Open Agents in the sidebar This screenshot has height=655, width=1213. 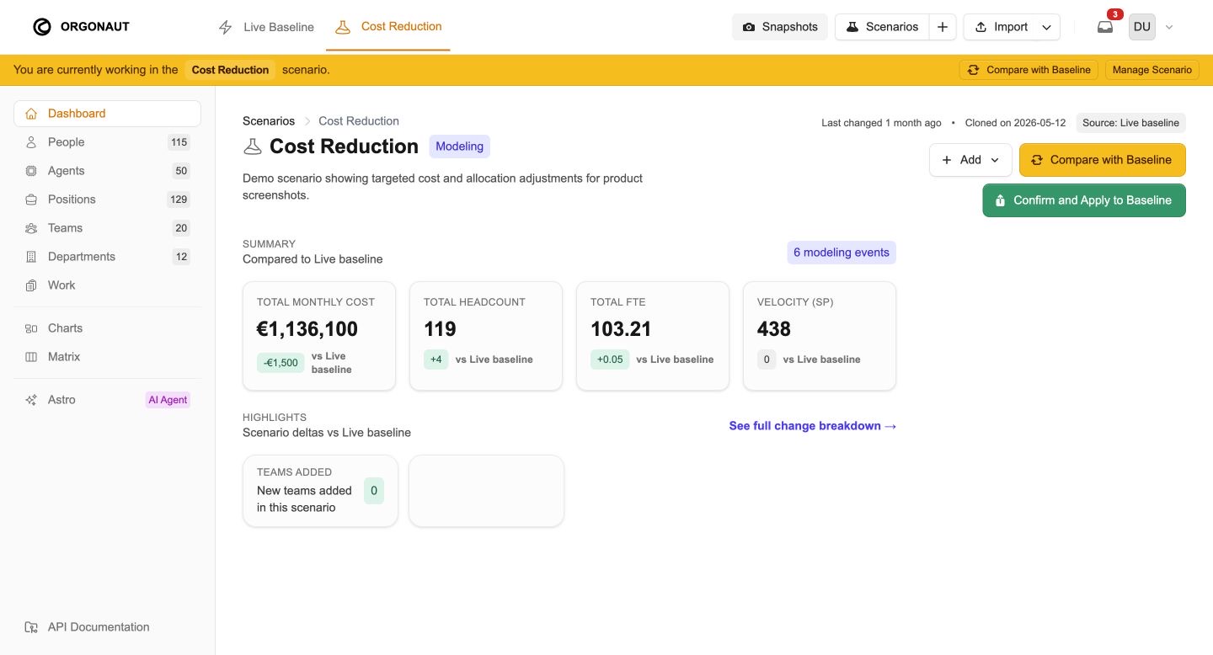pos(108,171)
